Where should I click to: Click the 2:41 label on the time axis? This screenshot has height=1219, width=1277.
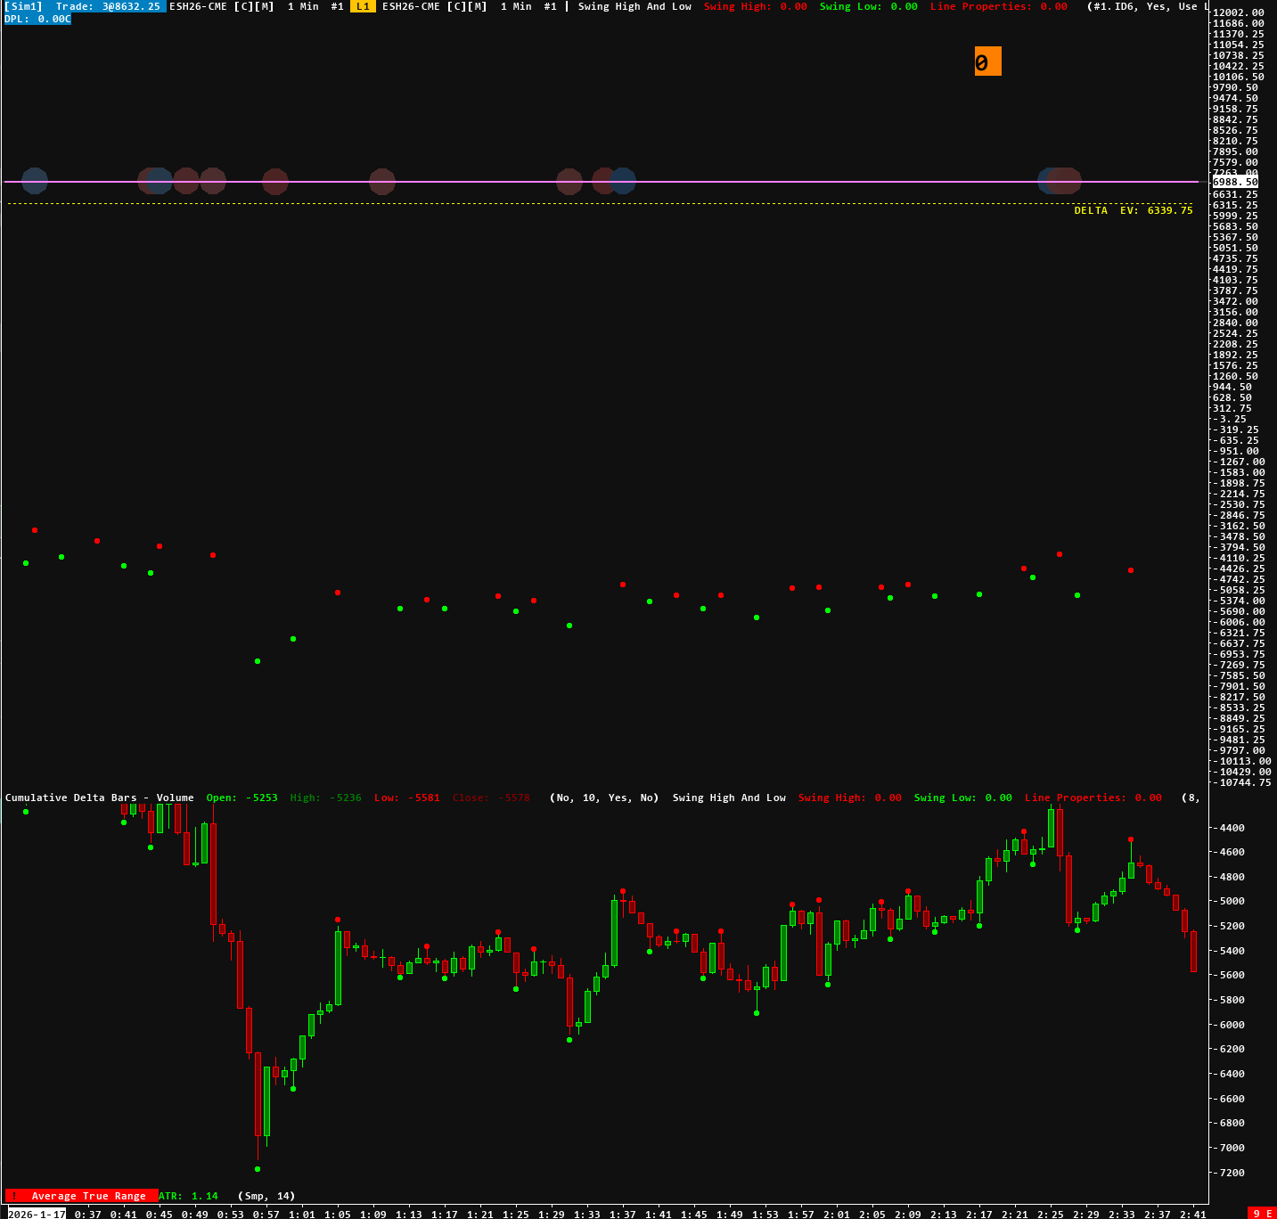[1192, 1214]
